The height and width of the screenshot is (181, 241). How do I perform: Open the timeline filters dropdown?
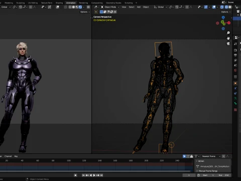(197, 156)
